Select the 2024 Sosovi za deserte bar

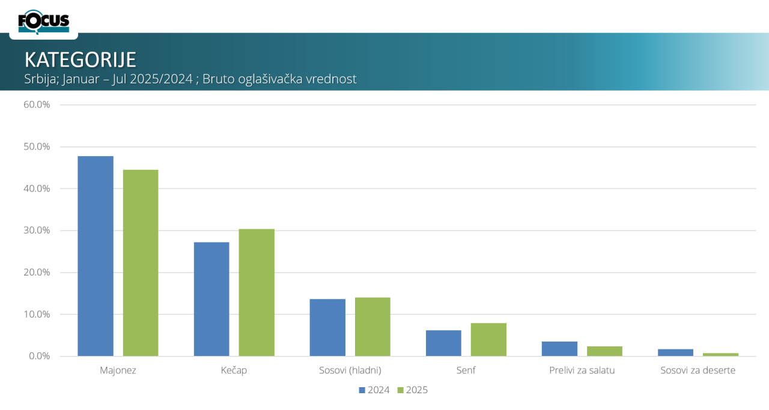675,352
